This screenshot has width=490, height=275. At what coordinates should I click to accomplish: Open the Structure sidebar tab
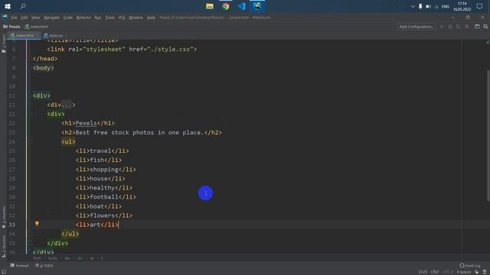point(4,246)
